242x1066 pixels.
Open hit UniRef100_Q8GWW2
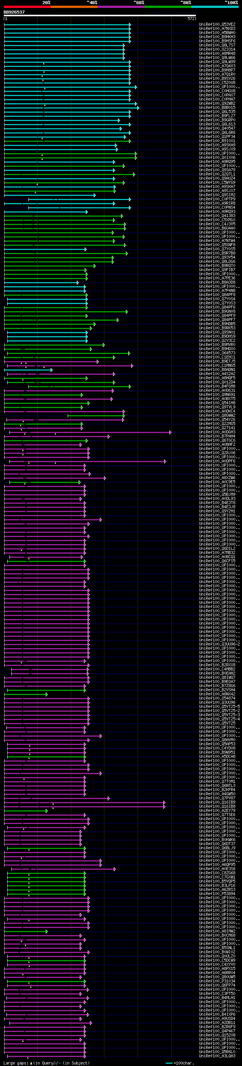[217, 416]
